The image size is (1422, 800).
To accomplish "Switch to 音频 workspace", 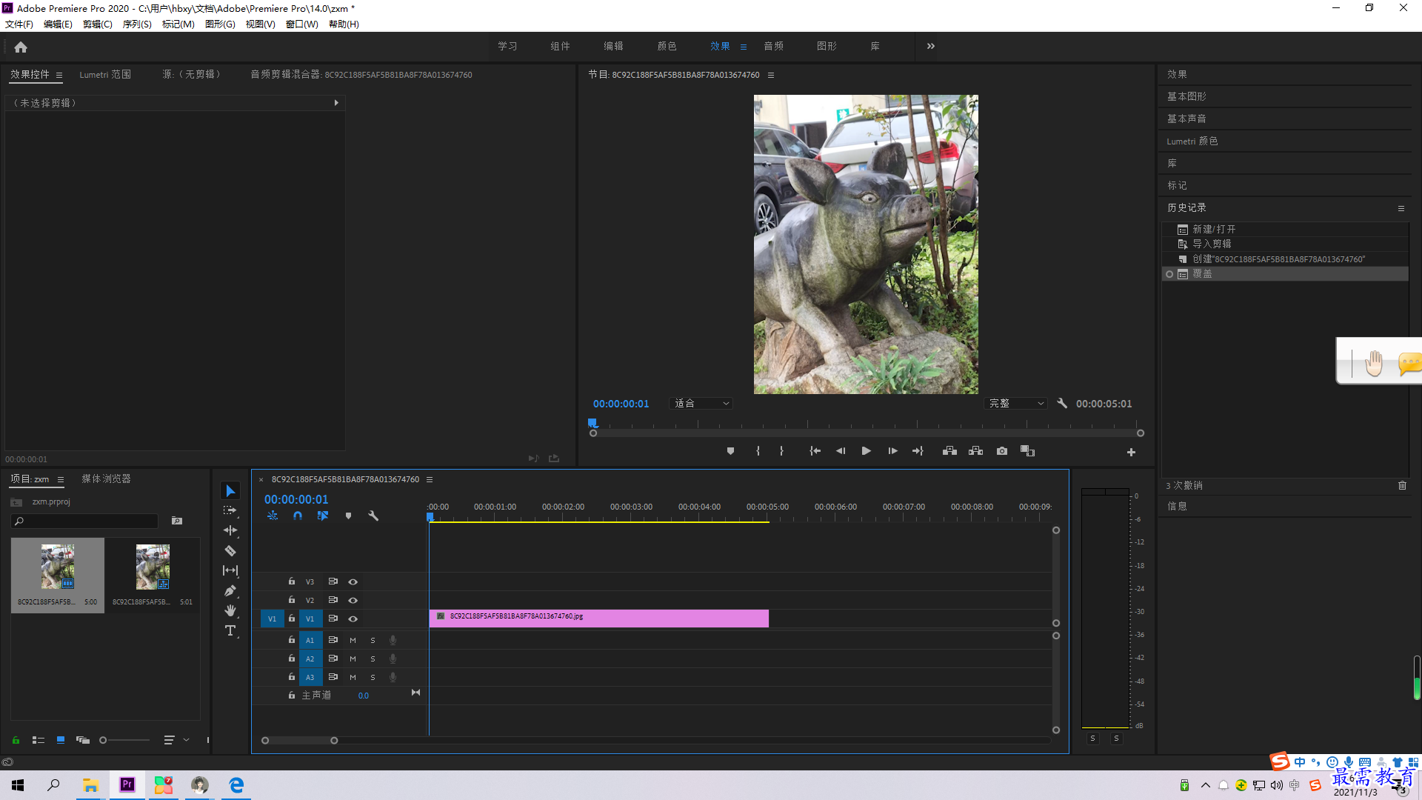I will [x=773, y=46].
